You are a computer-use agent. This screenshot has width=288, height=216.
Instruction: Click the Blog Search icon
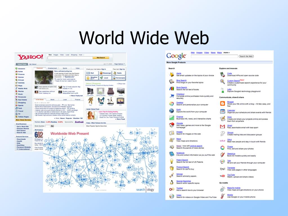click(x=172, y=81)
